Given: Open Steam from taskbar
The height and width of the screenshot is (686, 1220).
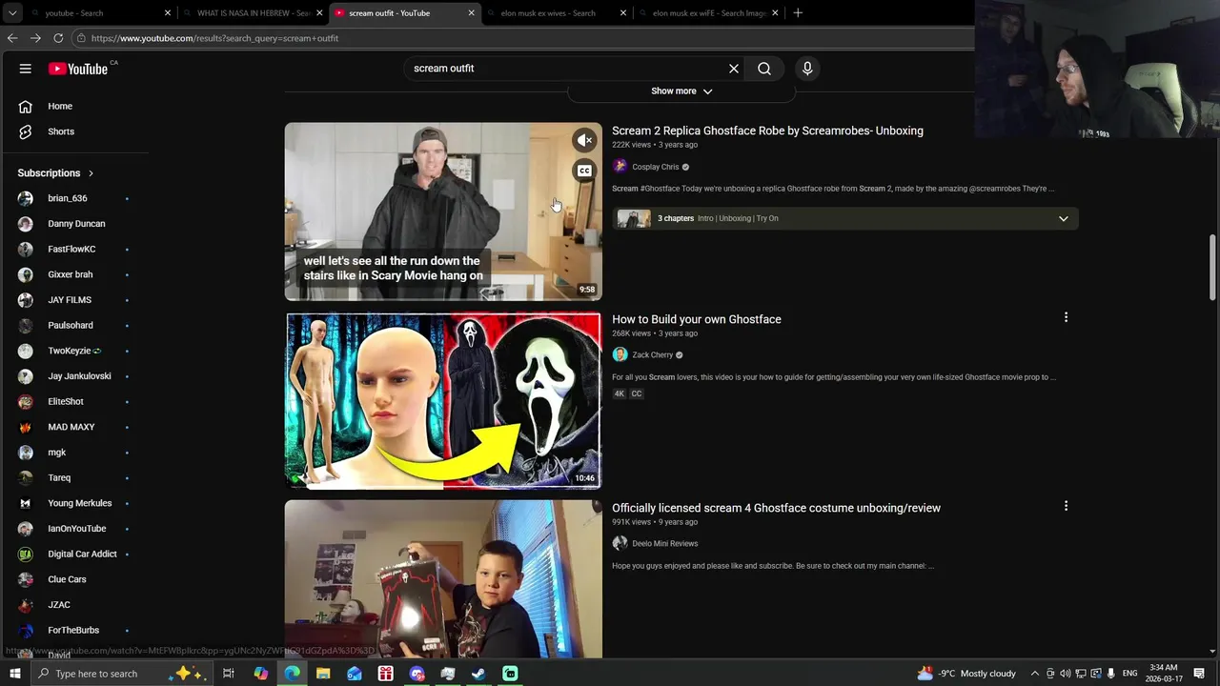Looking at the screenshot, I should 478,674.
